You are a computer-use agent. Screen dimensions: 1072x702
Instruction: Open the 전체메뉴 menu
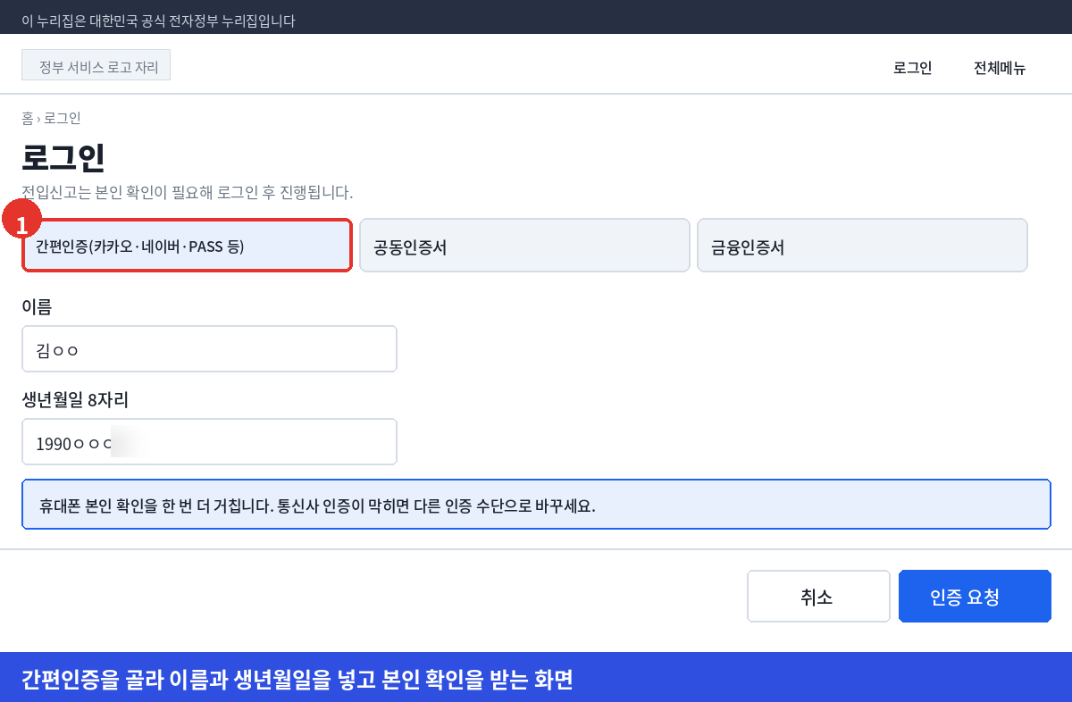(999, 68)
